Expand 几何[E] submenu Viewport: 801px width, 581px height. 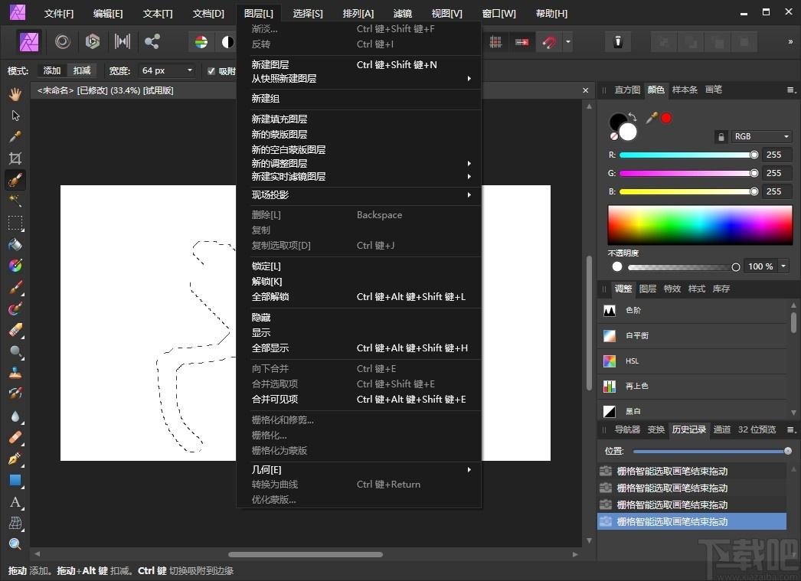(359, 470)
